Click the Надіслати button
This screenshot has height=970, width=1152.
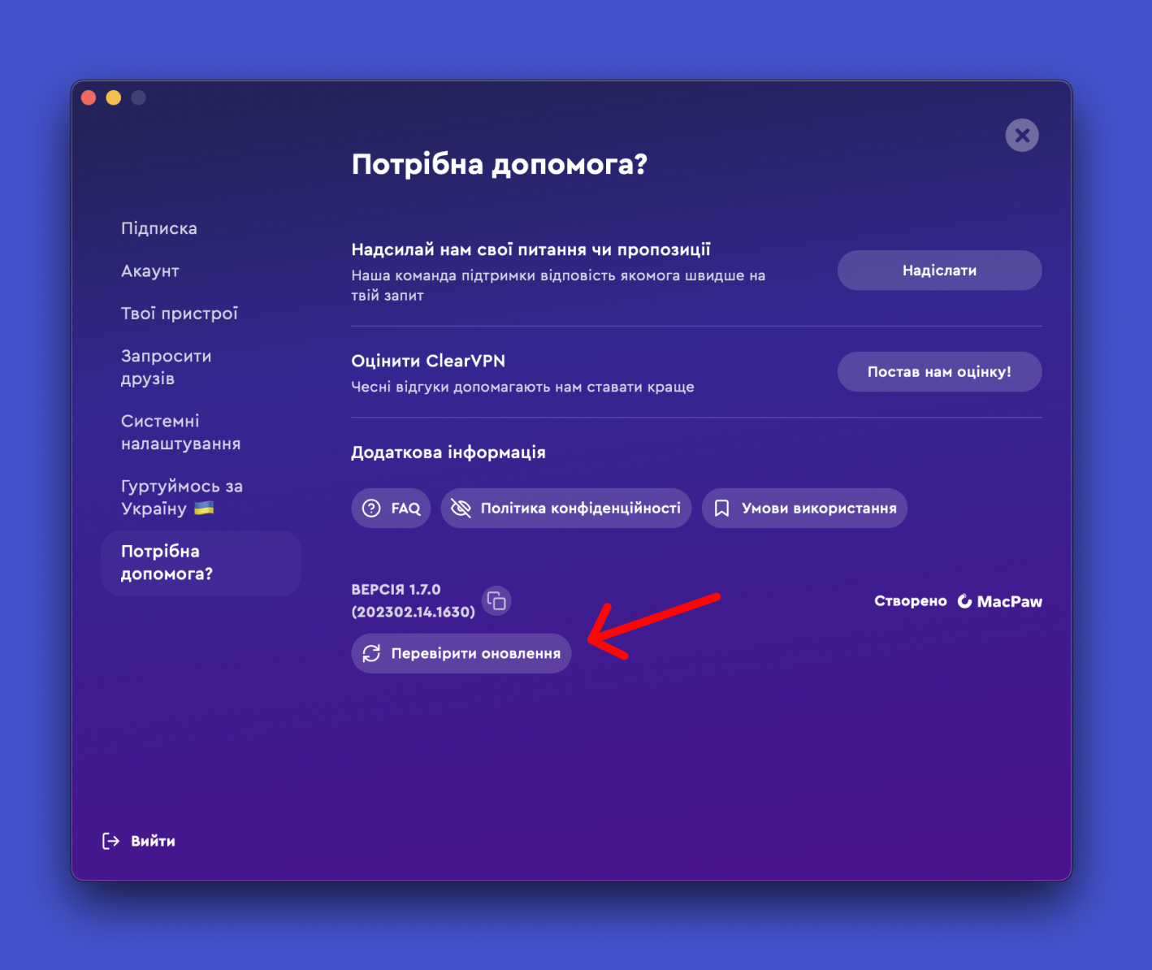[x=939, y=271]
